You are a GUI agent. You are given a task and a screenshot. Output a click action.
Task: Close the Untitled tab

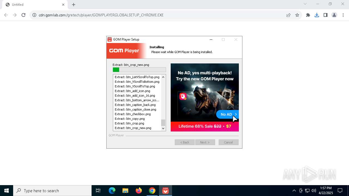[x=63, y=5]
